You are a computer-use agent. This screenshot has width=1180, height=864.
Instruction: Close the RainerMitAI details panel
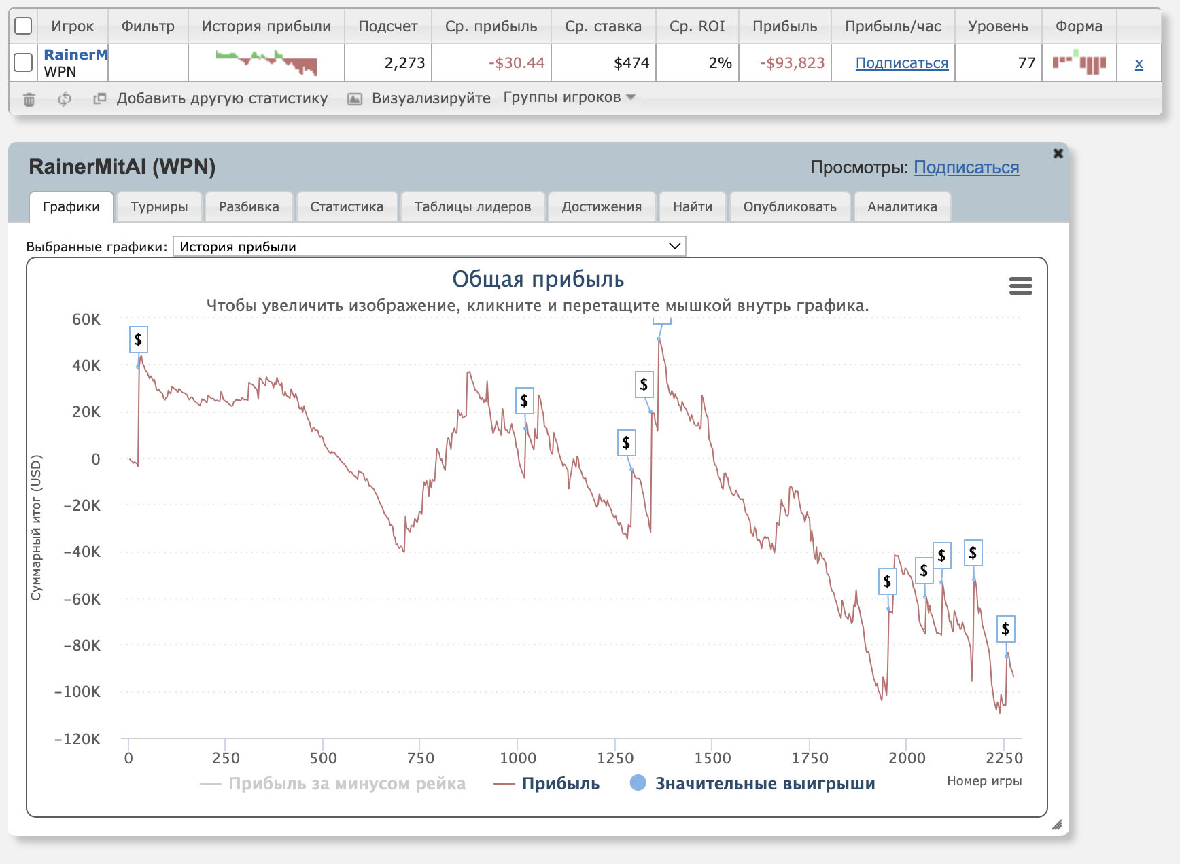click(x=1058, y=154)
